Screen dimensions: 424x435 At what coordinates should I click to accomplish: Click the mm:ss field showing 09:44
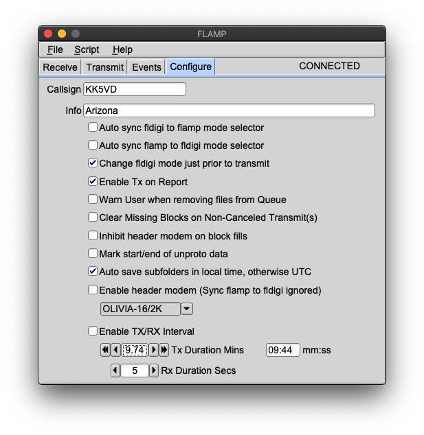[283, 350]
